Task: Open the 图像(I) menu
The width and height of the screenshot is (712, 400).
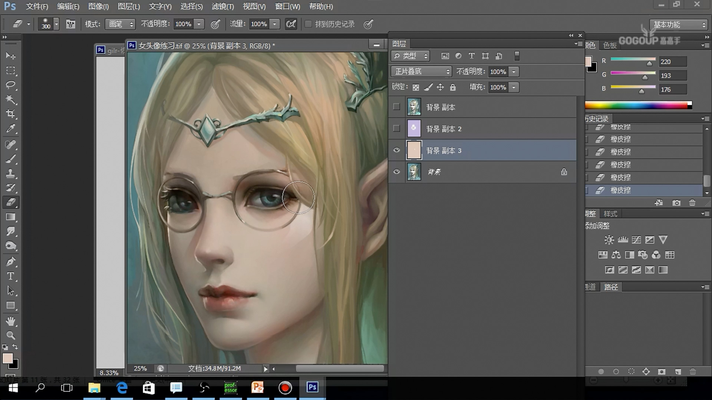Action: tap(98, 6)
